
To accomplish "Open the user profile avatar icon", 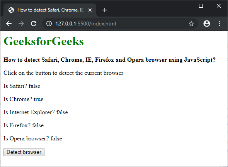I will point(207,24).
